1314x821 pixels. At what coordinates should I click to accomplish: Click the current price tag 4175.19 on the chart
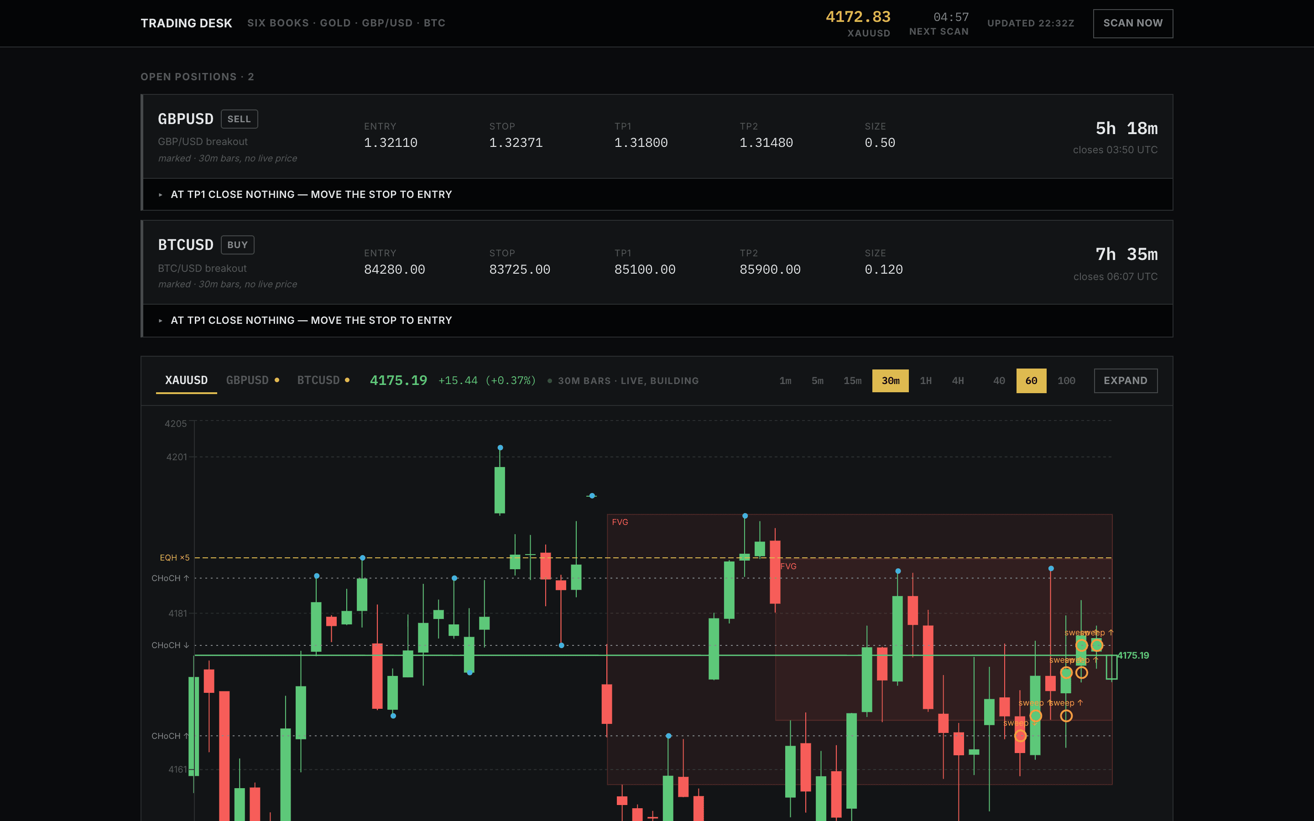(1133, 655)
